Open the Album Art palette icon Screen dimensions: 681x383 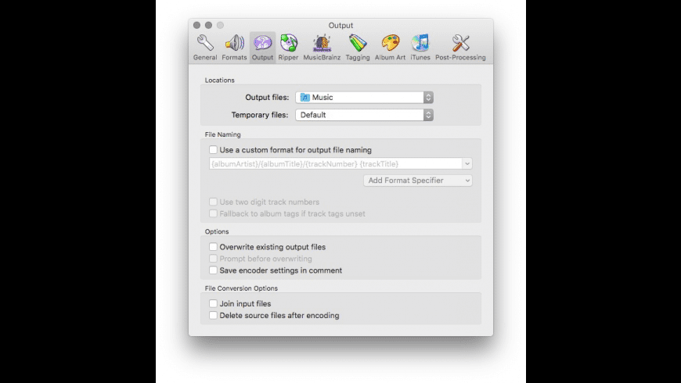[x=390, y=43]
